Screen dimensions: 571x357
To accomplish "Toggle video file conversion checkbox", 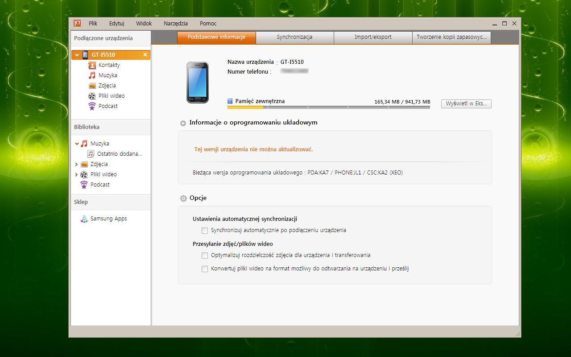I will tap(205, 269).
